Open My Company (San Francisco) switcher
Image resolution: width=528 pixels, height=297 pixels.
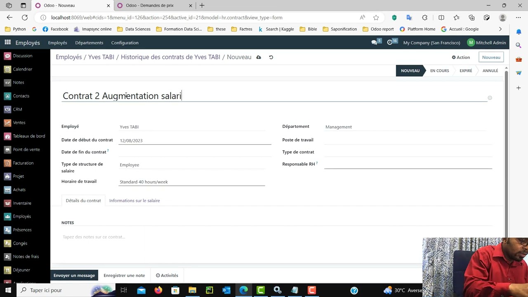[x=431, y=42]
